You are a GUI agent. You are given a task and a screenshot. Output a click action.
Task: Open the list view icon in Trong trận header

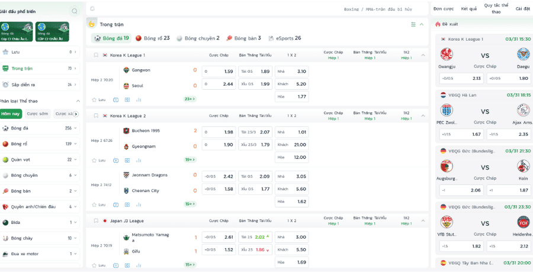pyautogui.click(x=413, y=24)
